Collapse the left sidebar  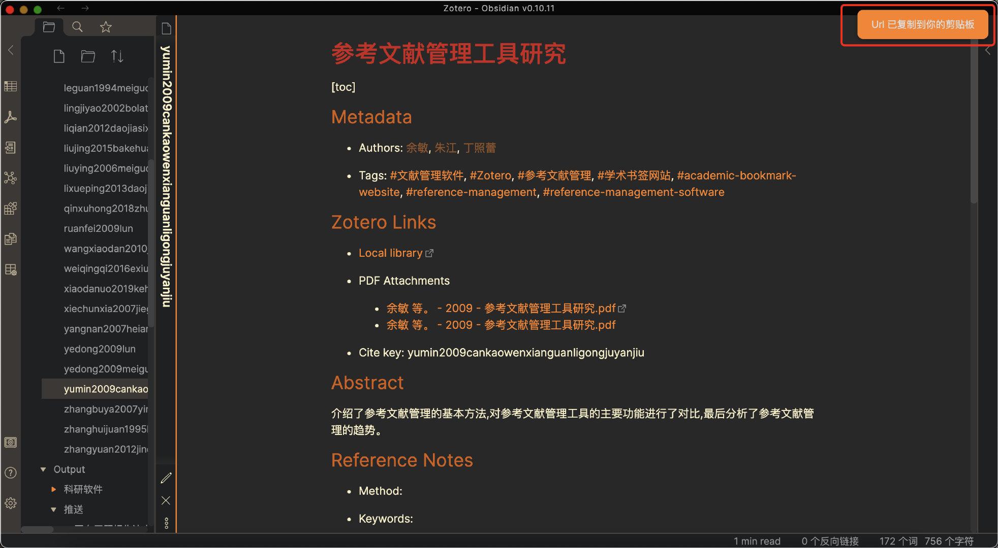(x=11, y=50)
